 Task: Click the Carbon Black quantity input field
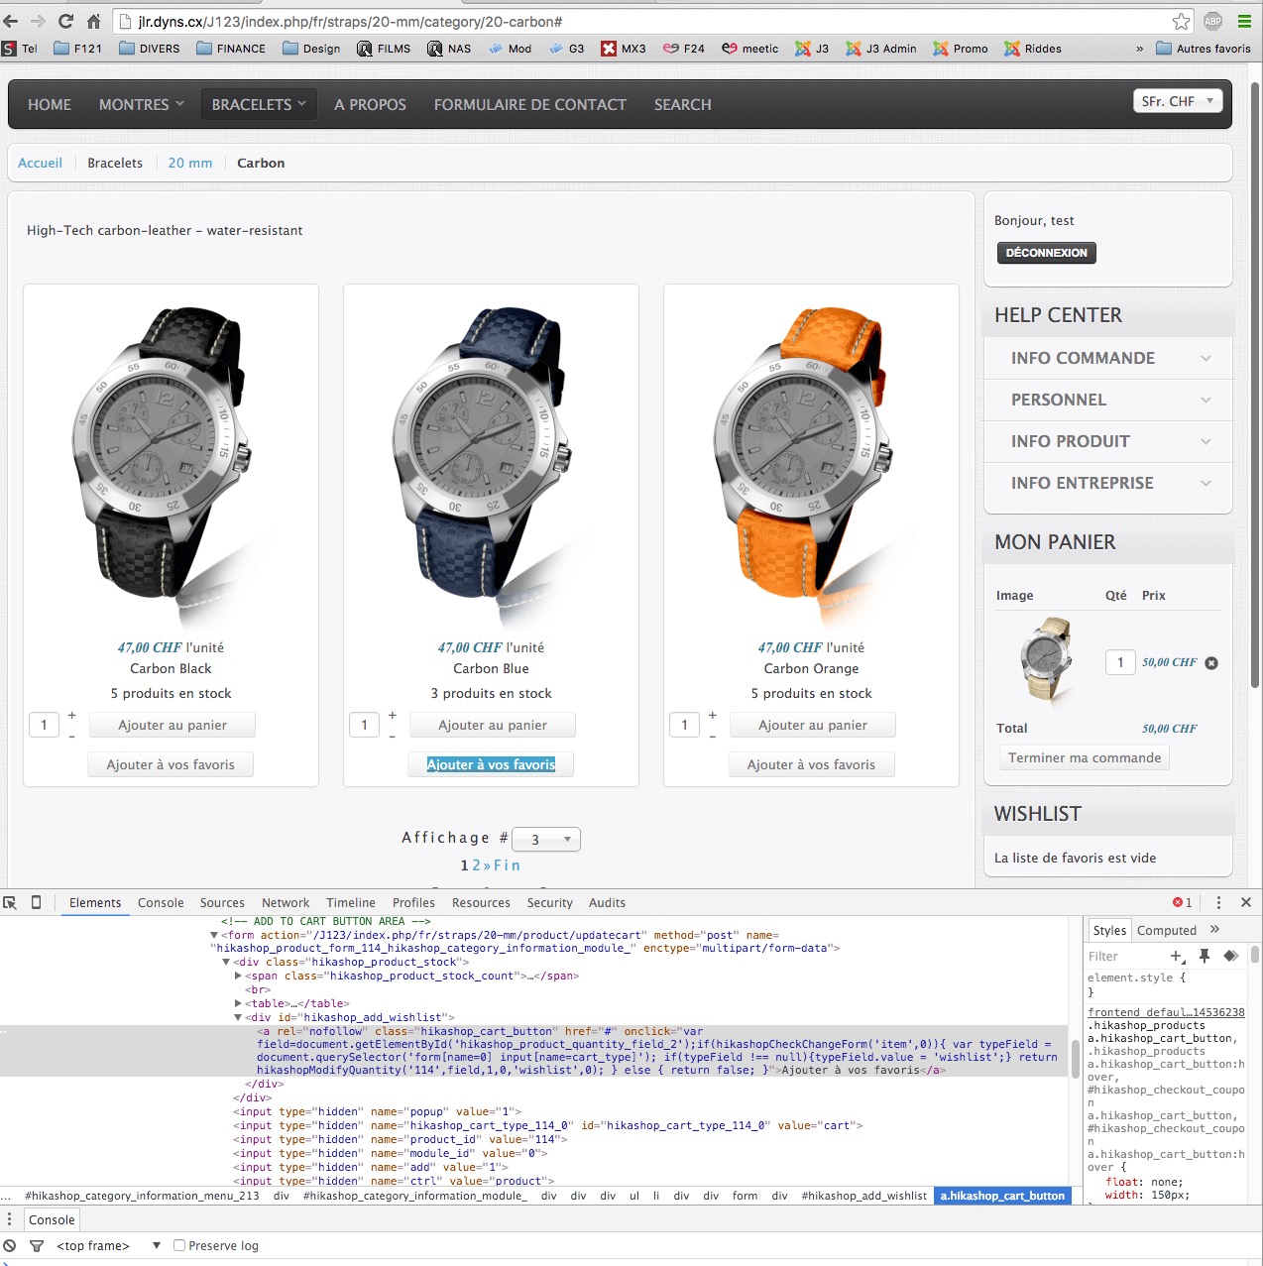point(44,725)
